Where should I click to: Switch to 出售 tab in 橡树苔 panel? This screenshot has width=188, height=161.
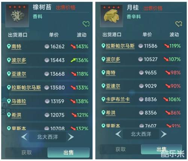(68, 152)
